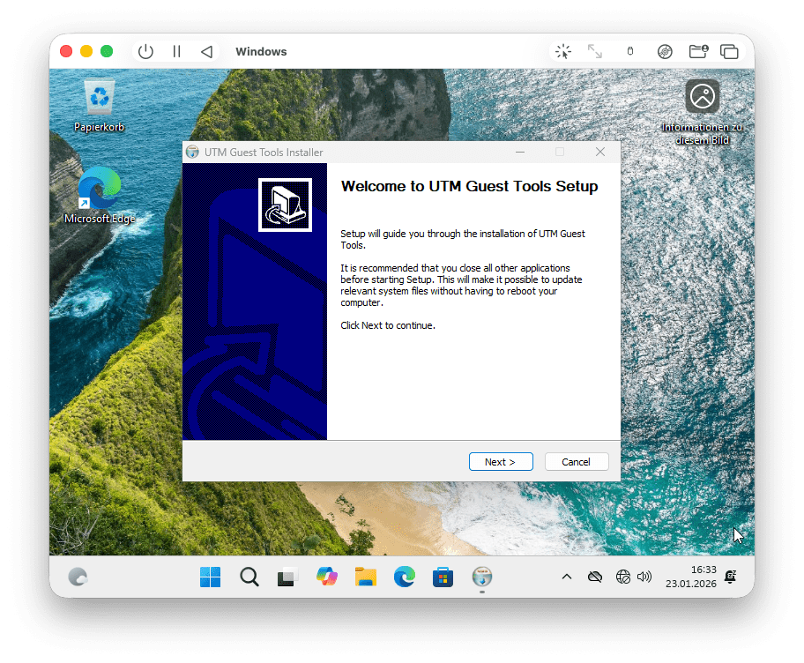804x663 pixels.
Task: Click the UTM power button icon
Action: [x=145, y=52]
